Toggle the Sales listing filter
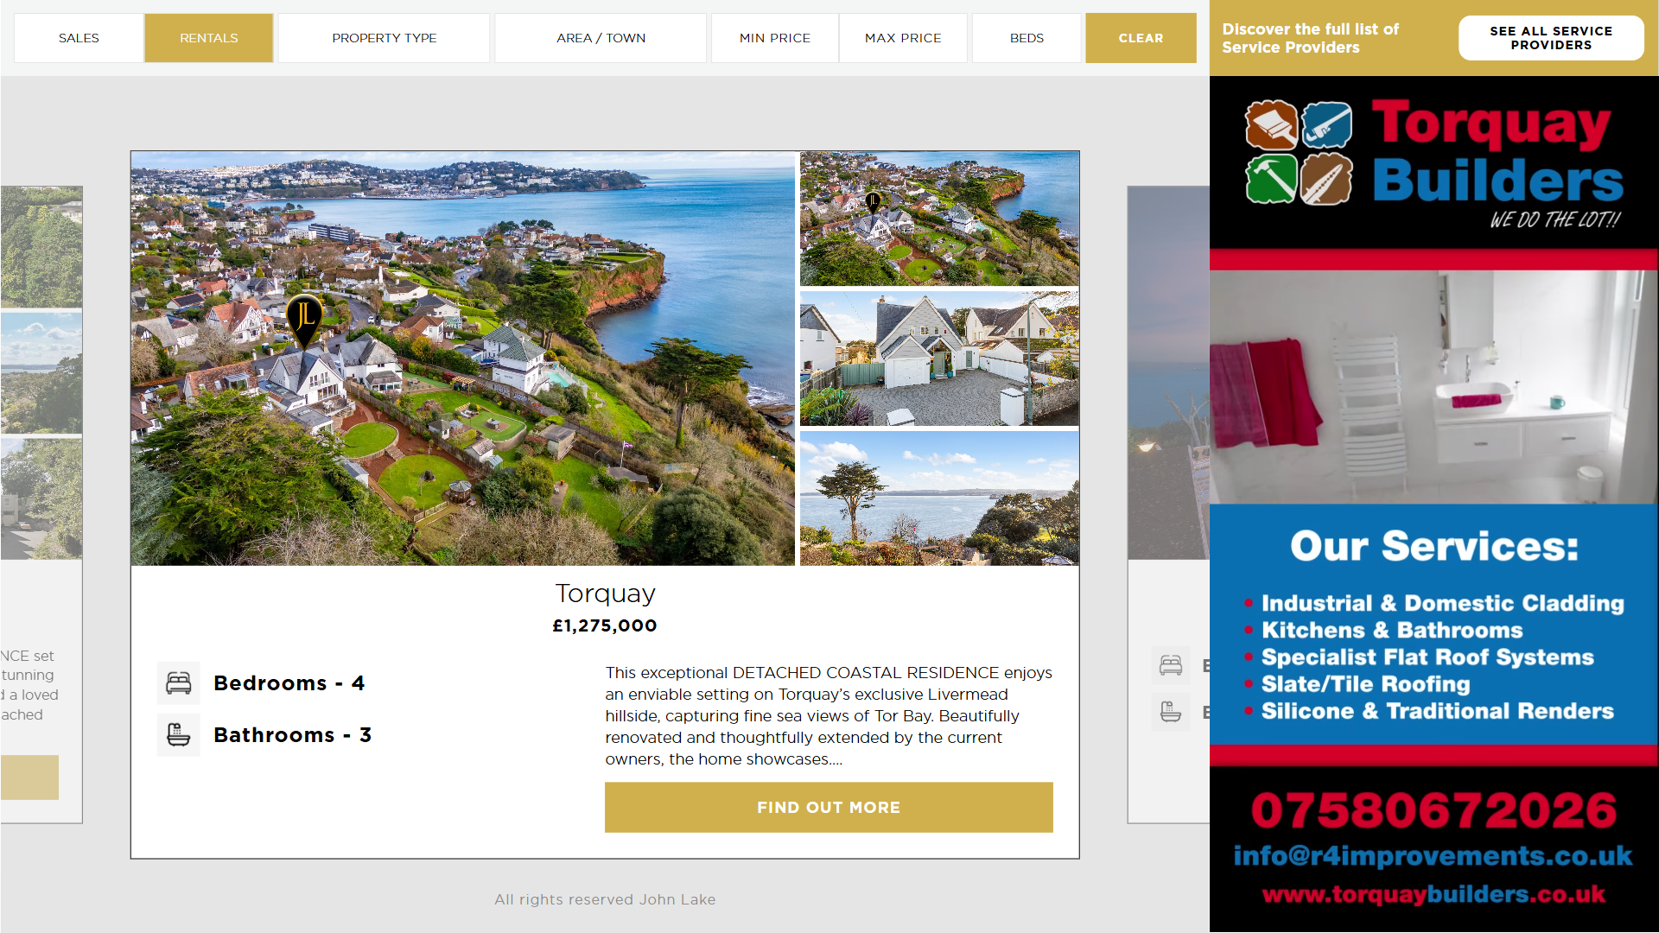 click(79, 38)
